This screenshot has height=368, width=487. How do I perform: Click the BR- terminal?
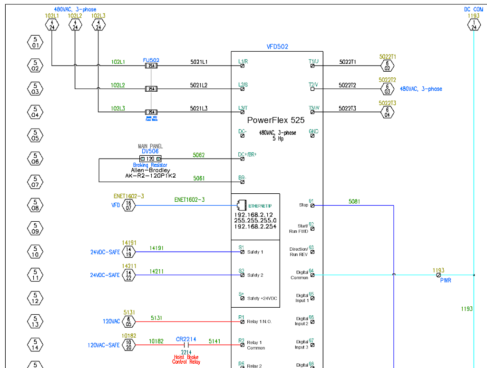coord(243,182)
